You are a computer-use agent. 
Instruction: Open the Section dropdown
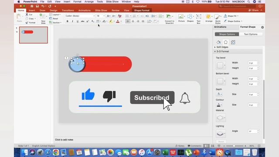(x=55, y=23)
